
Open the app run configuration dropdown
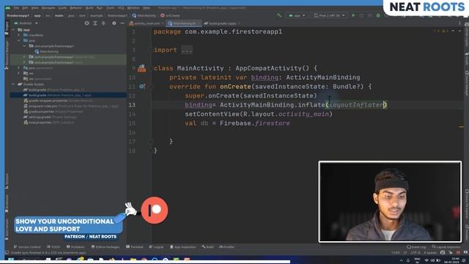click(x=297, y=15)
